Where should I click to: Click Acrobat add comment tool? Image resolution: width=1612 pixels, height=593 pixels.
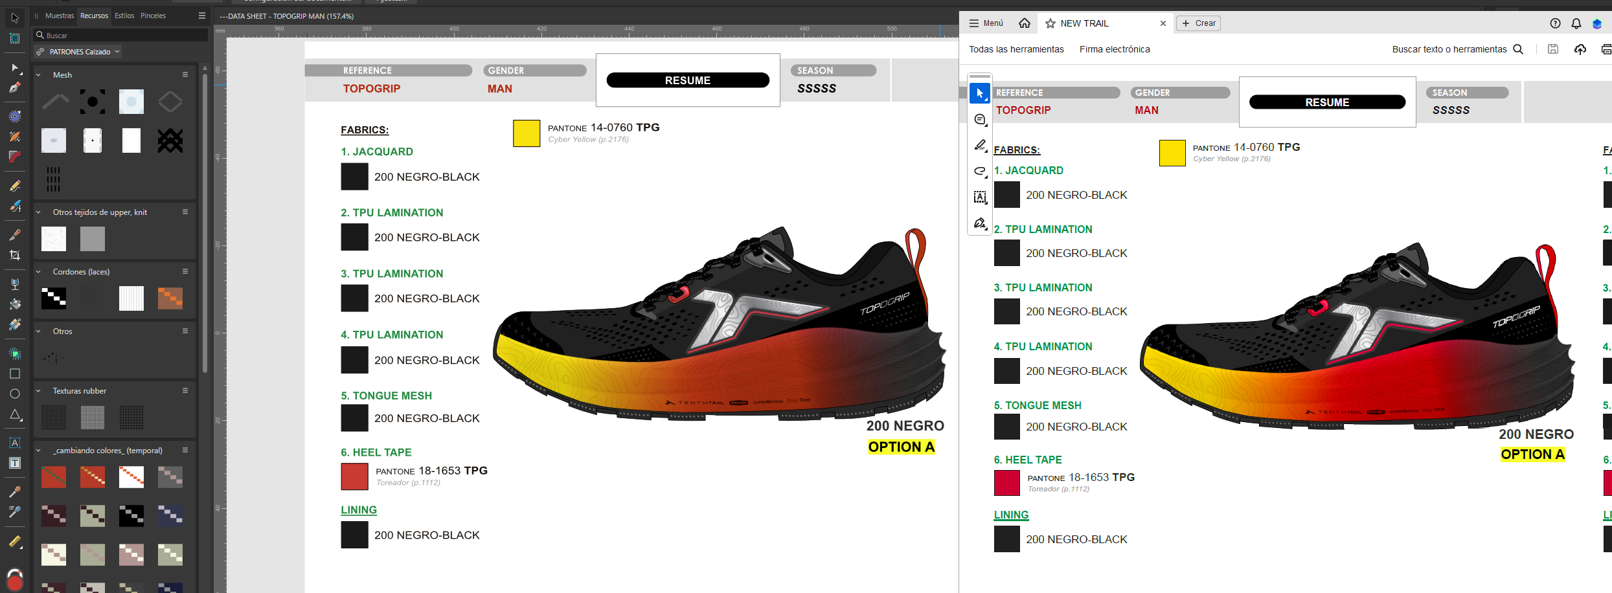click(980, 120)
